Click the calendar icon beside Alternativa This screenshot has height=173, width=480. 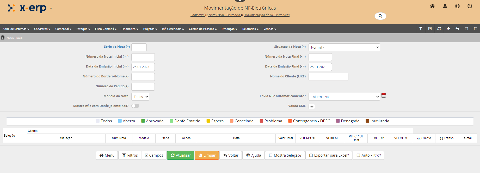tap(384, 96)
